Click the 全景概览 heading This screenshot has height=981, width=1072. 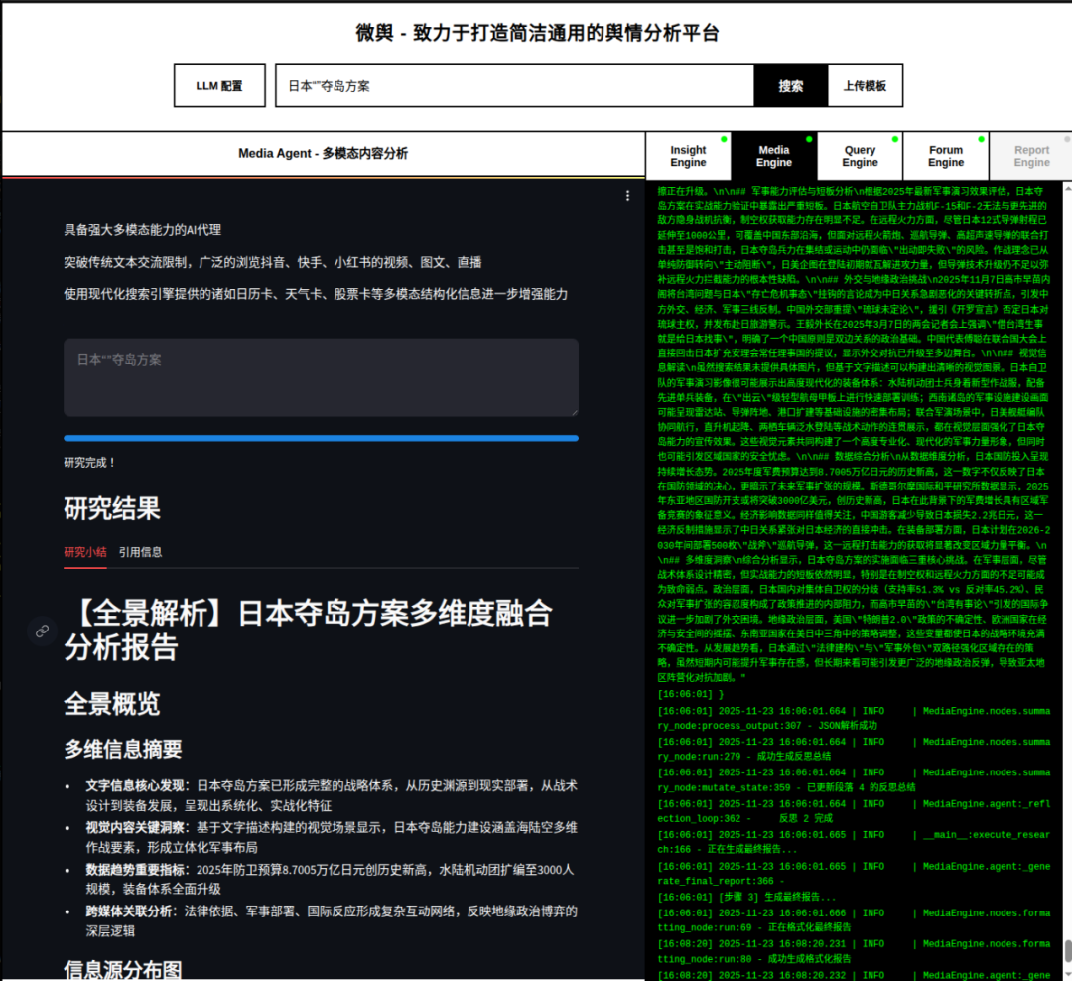112,704
